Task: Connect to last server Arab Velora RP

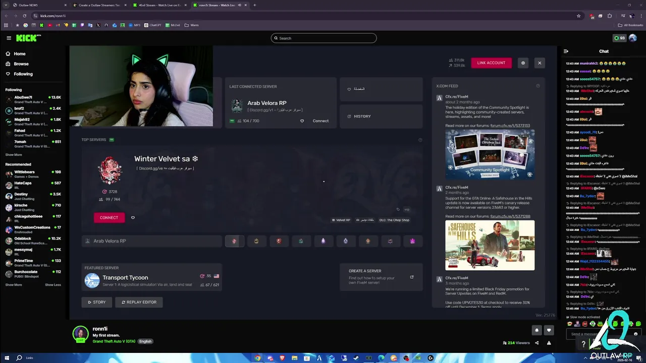Action: point(320,121)
